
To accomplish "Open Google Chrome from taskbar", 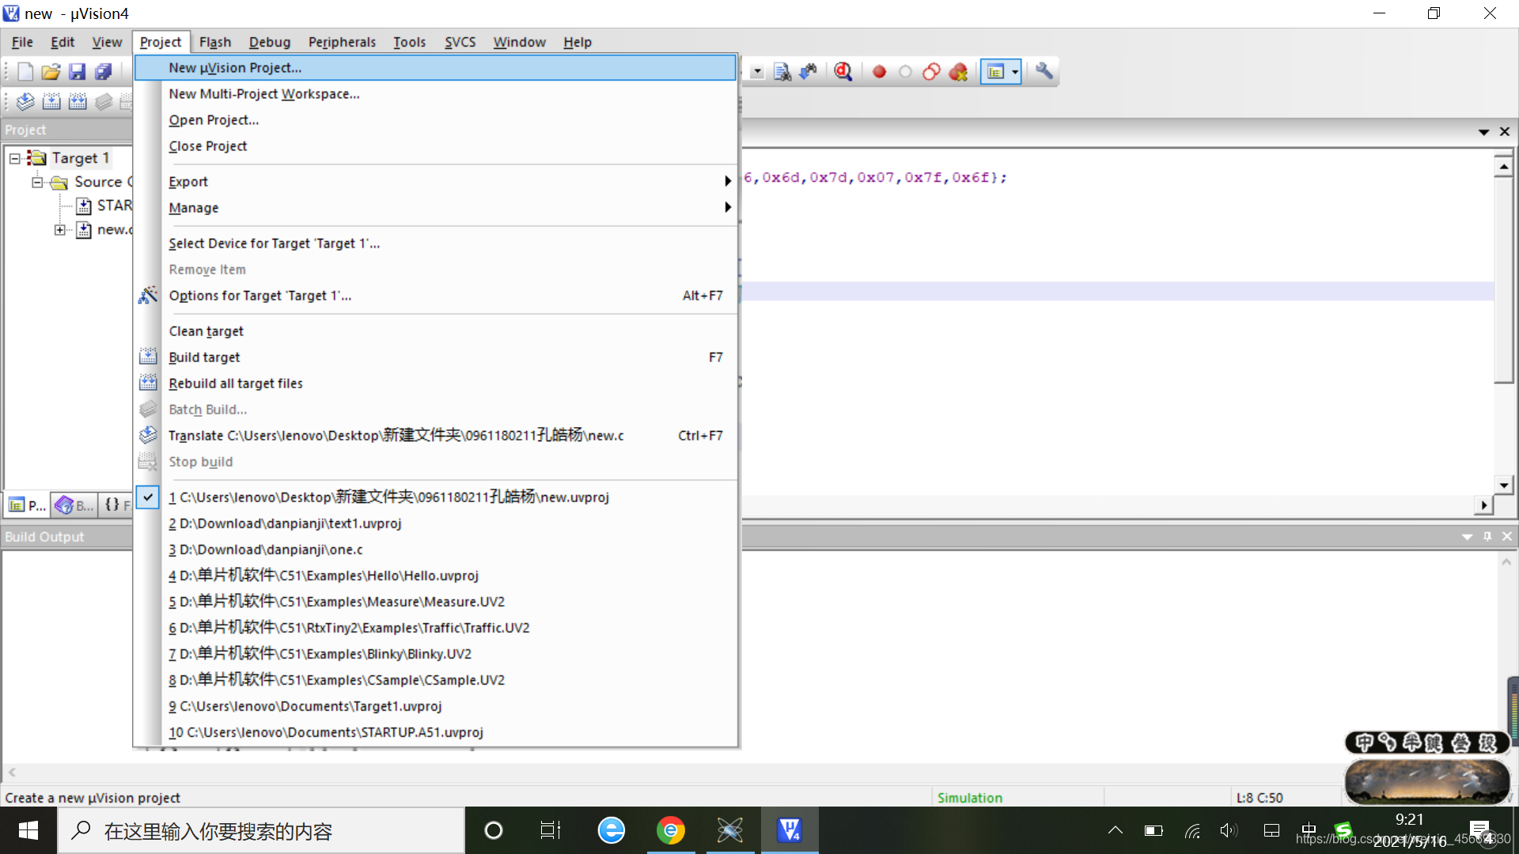I will point(671,830).
